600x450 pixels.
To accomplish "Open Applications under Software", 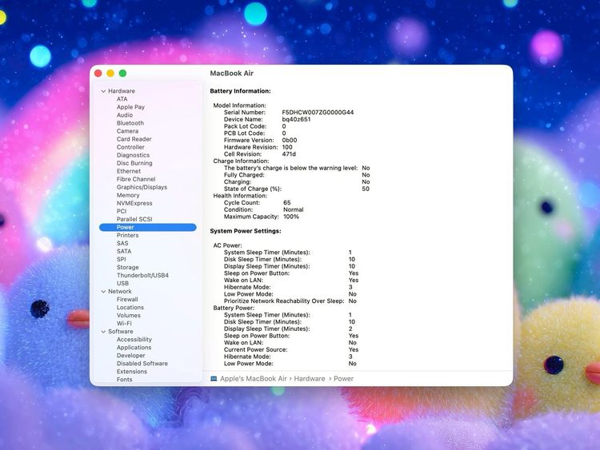I will point(134,348).
